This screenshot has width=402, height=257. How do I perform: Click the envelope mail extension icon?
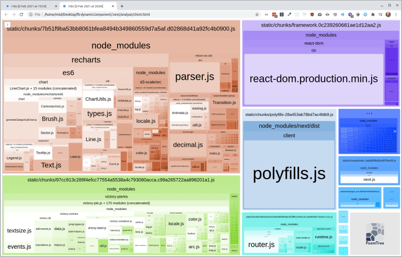(x=320, y=15)
